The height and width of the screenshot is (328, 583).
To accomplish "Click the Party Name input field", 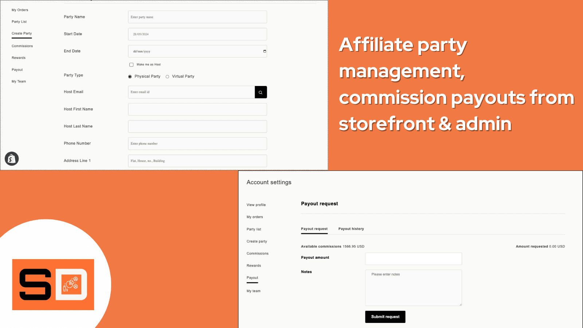I will point(197,17).
